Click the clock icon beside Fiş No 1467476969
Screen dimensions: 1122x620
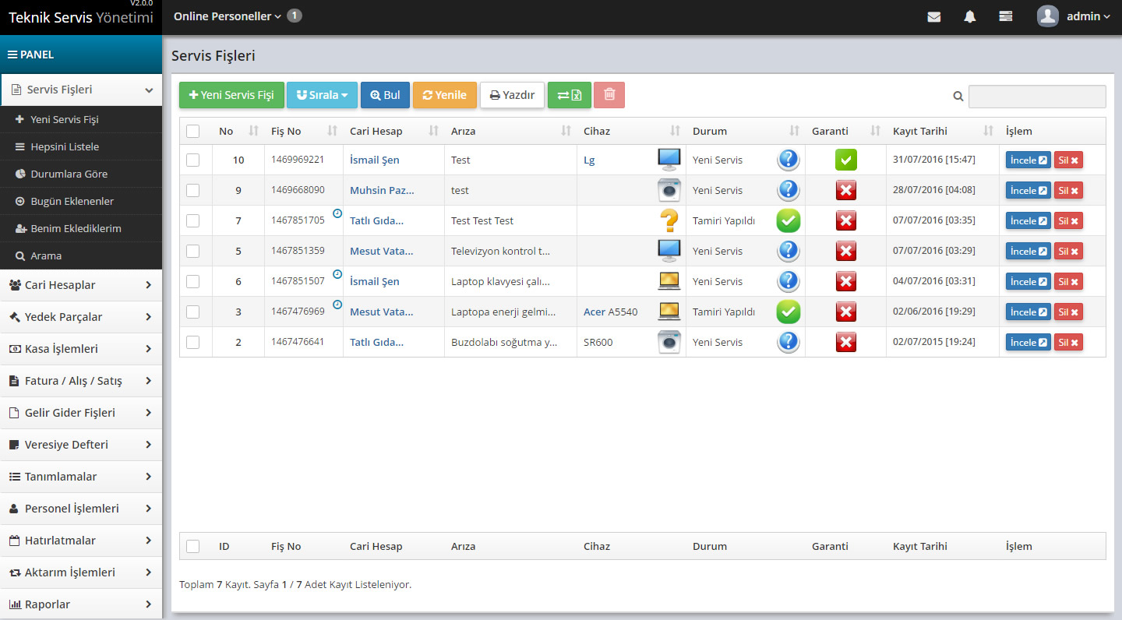pos(337,305)
